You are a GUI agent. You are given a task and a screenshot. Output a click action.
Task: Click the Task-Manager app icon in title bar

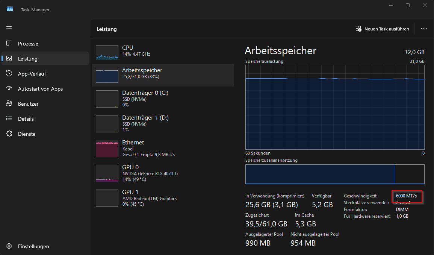coord(10,9)
